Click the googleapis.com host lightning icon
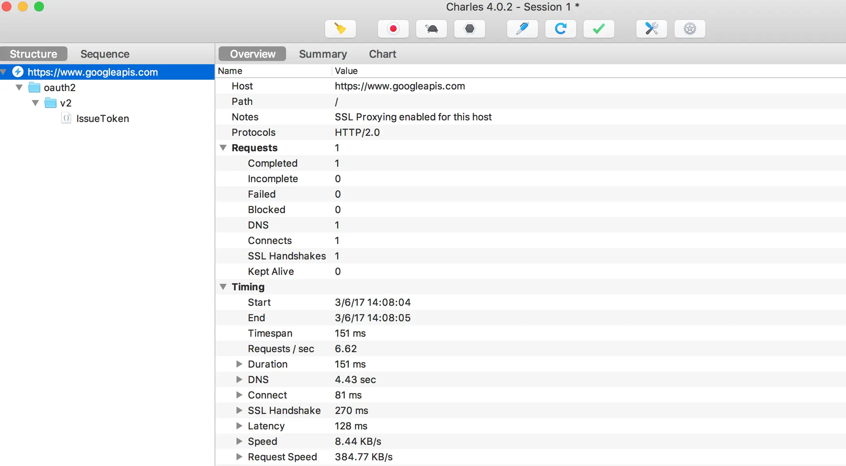This screenshot has width=846, height=466. (18, 72)
